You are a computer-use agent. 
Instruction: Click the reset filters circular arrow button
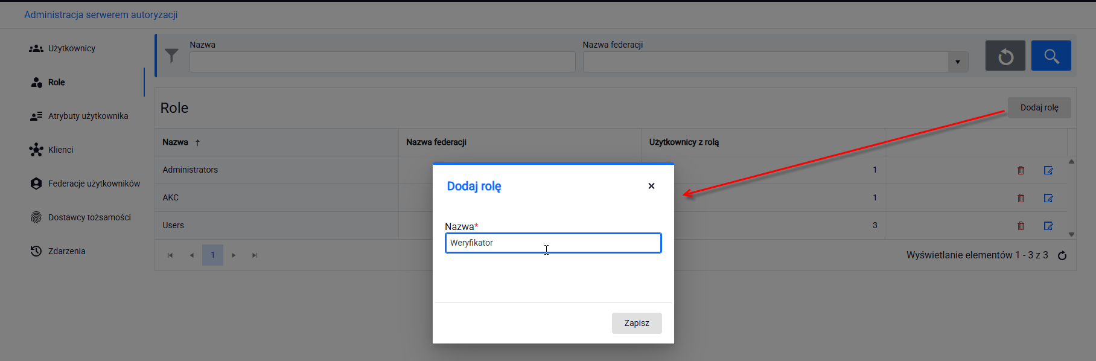click(x=1005, y=56)
